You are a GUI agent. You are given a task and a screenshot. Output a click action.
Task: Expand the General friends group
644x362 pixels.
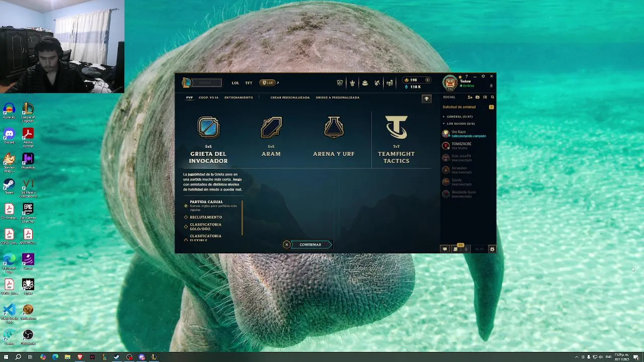[x=458, y=117]
